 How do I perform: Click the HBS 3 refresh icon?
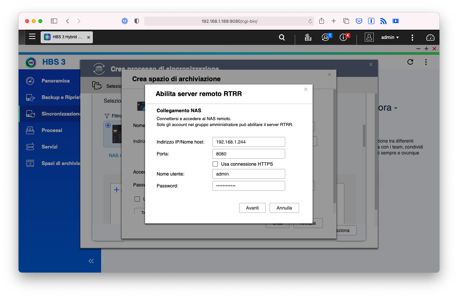pos(410,62)
